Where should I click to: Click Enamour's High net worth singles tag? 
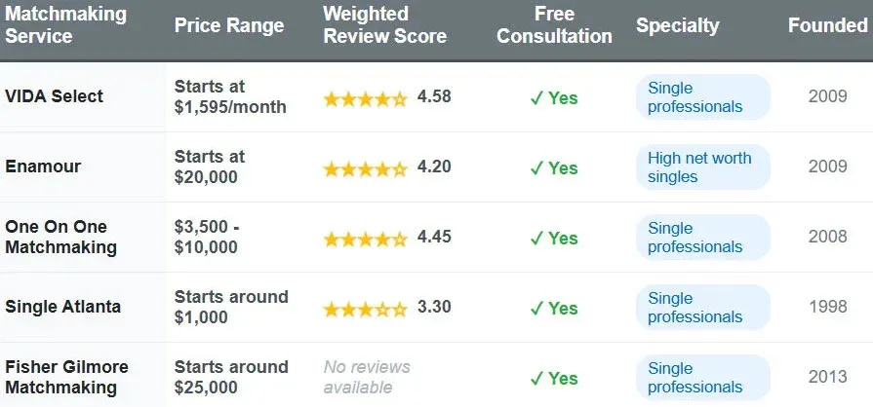699,167
